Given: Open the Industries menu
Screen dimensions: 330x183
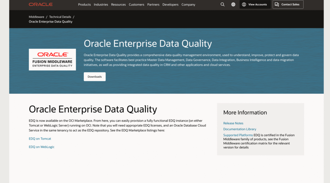Looking at the screenshot, I should 101,4.
